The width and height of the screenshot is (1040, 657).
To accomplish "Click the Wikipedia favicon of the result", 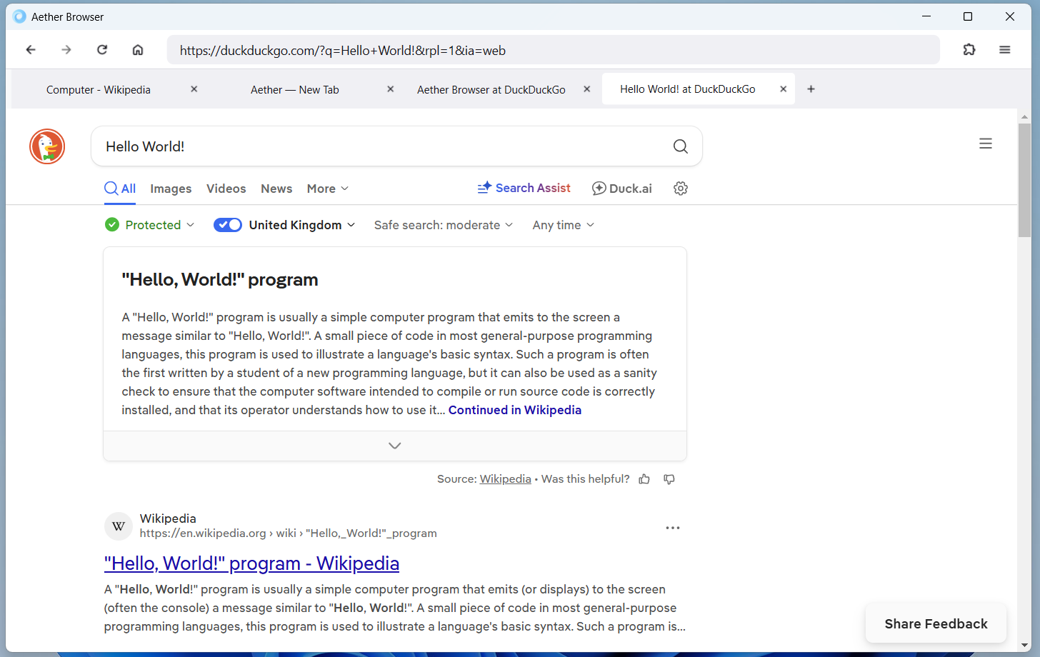I will 119,526.
